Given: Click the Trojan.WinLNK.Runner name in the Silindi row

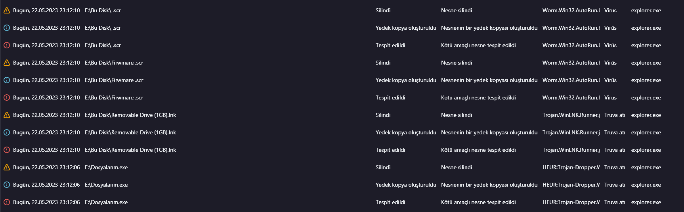Looking at the screenshot, I should [x=571, y=115].
